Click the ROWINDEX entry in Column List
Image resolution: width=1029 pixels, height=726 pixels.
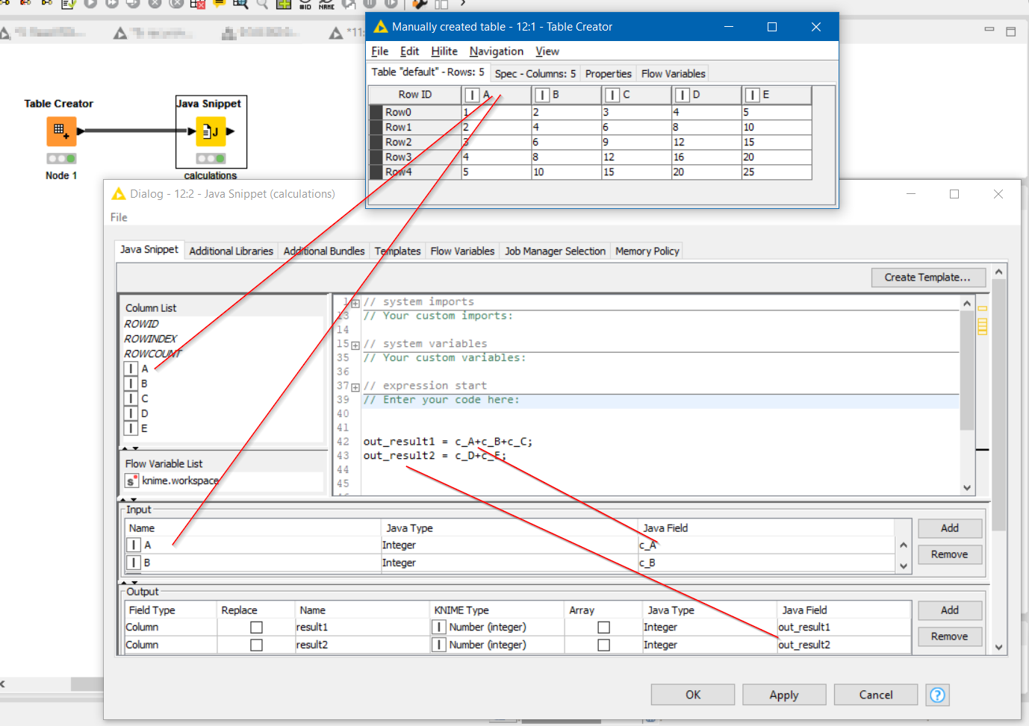pyautogui.click(x=150, y=339)
